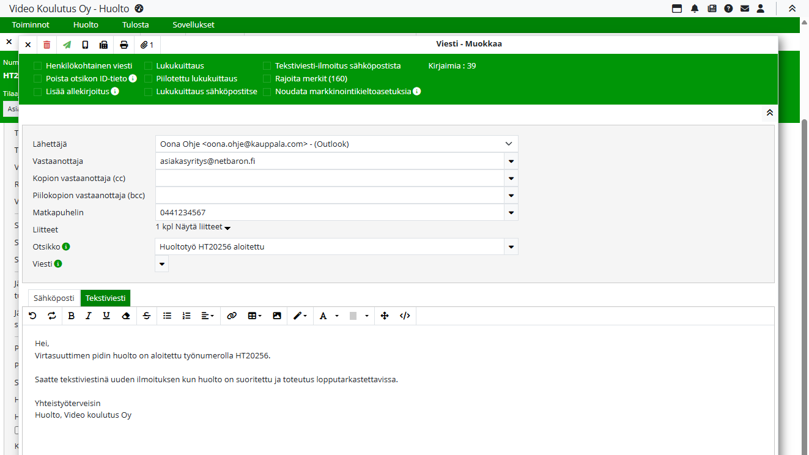Click the notification bell icon
Viewport: 809px width, 455px height.
click(695, 9)
